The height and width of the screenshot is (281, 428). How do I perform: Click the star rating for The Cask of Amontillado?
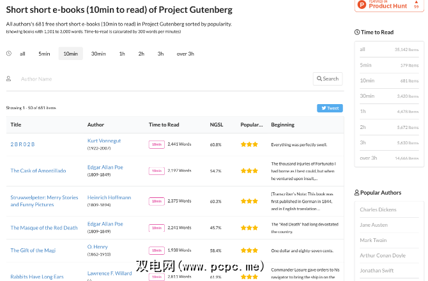[x=249, y=171]
